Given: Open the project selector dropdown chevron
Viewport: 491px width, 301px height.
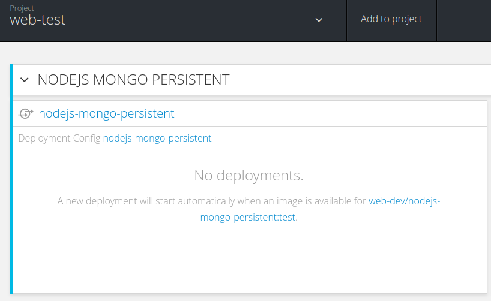Looking at the screenshot, I should coord(319,20).
